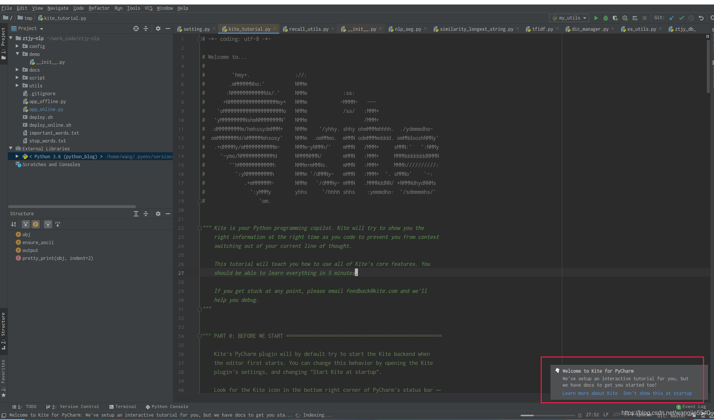Click the Project tree horizontal scrollbar

point(72,206)
